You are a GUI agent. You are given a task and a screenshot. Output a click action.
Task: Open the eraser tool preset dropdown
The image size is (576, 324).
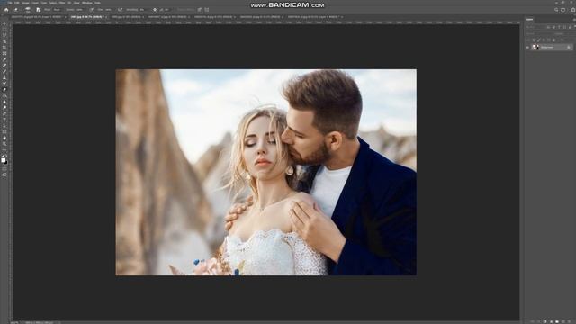pos(17,10)
